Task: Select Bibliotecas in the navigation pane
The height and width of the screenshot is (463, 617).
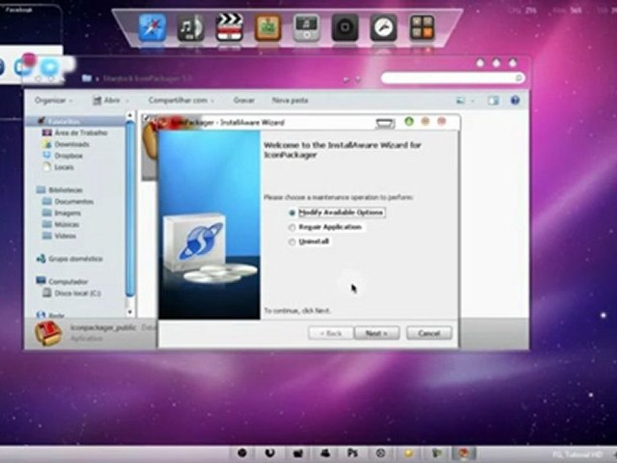Action: coord(59,190)
